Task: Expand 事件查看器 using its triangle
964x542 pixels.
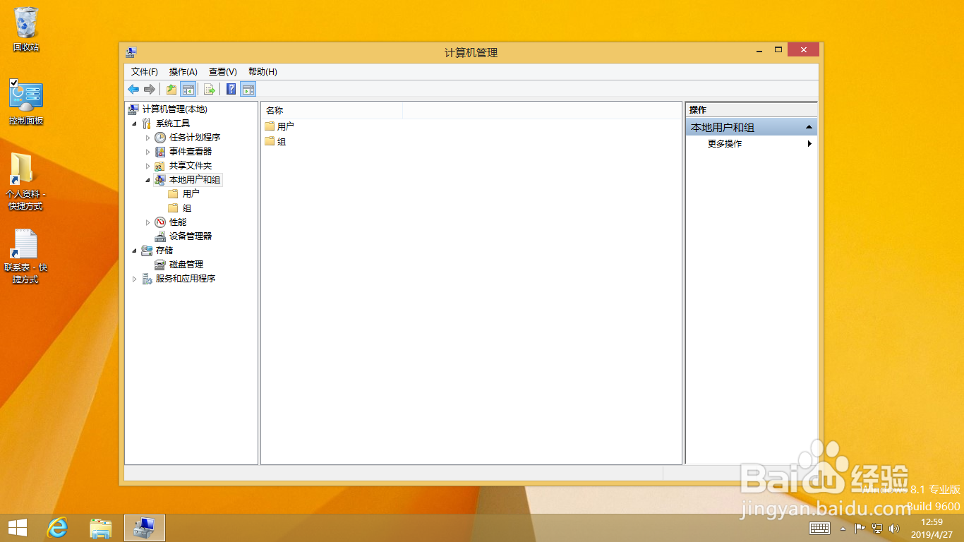Action: pos(147,152)
